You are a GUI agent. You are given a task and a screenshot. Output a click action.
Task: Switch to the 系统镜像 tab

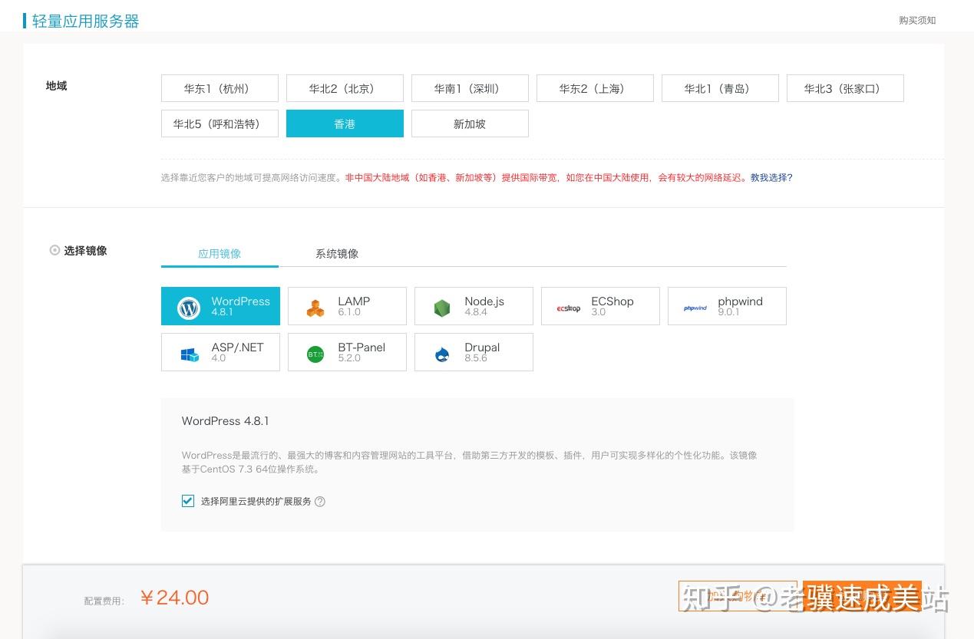click(337, 254)
